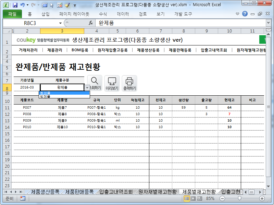Switch to Page Layout view icon
This screenshot has height=205, width=274.
coord(193,199)
